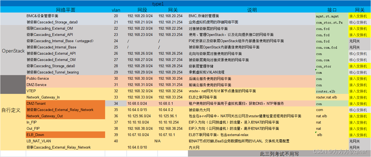Select description 承载虚拟机VXLAN流程
Image resolution: width=371 pixels, height=157 pixels.
pyautogui.click(x=252, y=72)
